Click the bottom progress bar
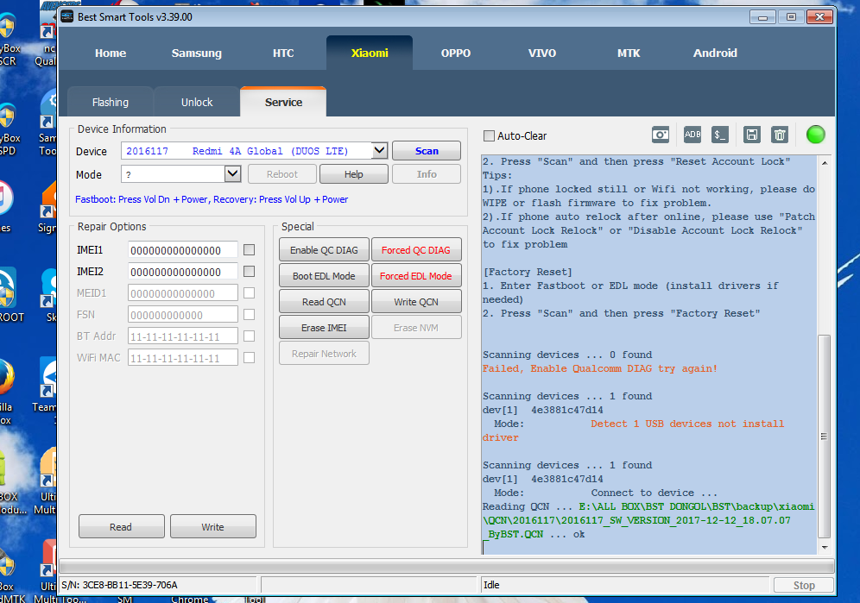The width and height of the screenshot is (860, 603). pos(446,566)
